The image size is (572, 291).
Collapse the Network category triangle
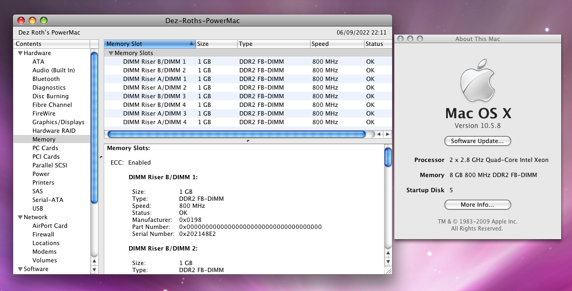pos(20,218)
